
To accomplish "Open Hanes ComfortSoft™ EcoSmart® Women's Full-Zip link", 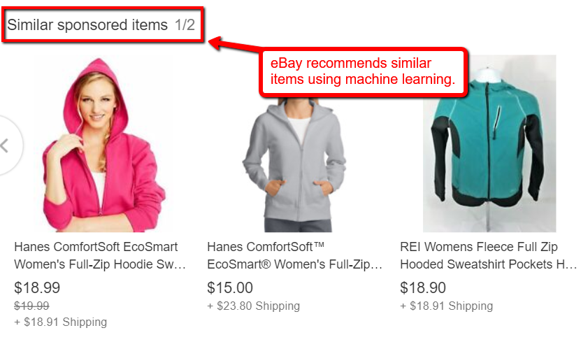I will (x=294, y=255).
